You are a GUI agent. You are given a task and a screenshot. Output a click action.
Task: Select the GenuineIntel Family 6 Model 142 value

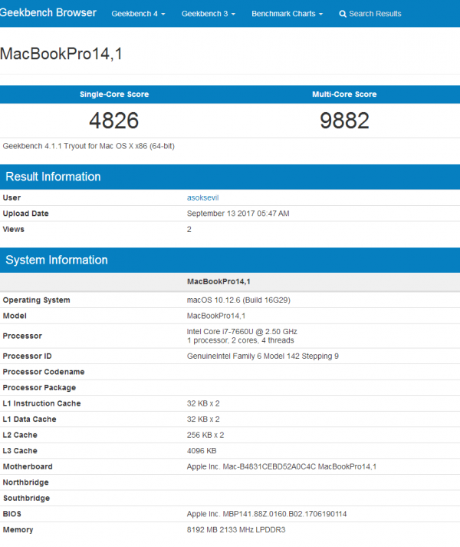tap(263, 356)
